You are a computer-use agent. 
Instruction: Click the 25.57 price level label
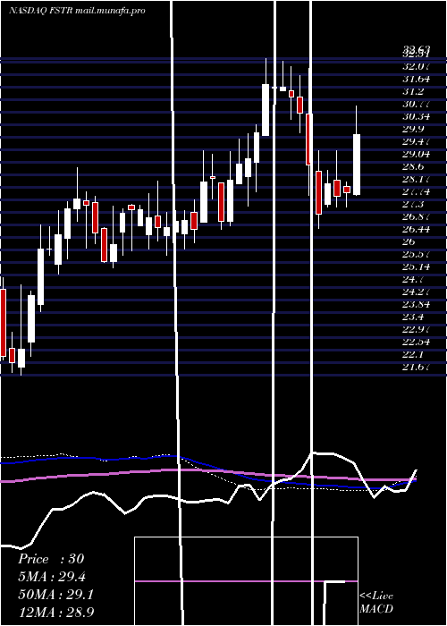[x=416, y=255]
